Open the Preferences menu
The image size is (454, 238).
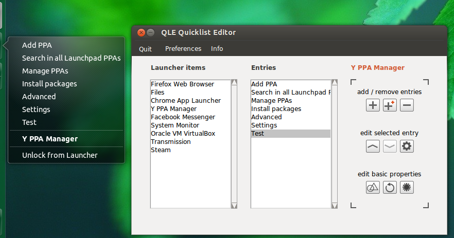[x=183, y=49]
